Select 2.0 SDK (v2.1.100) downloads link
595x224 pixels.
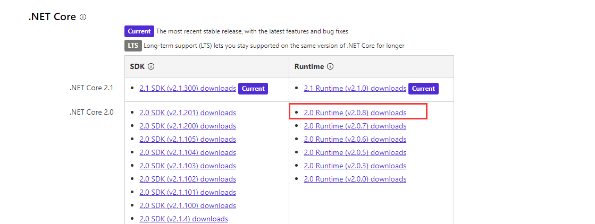188,205
